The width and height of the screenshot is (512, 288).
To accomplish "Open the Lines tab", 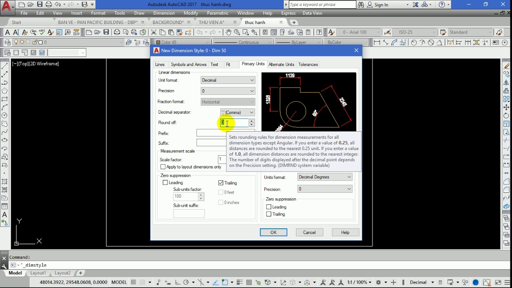I will click(160, 64).
